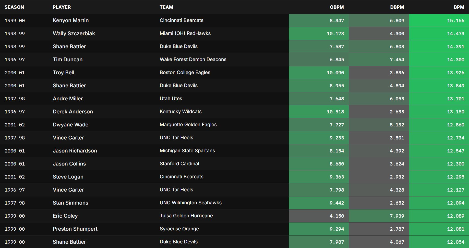The image size is (469, 248).
Task: Select the DBPM value "3.624"
Action: 397,164
